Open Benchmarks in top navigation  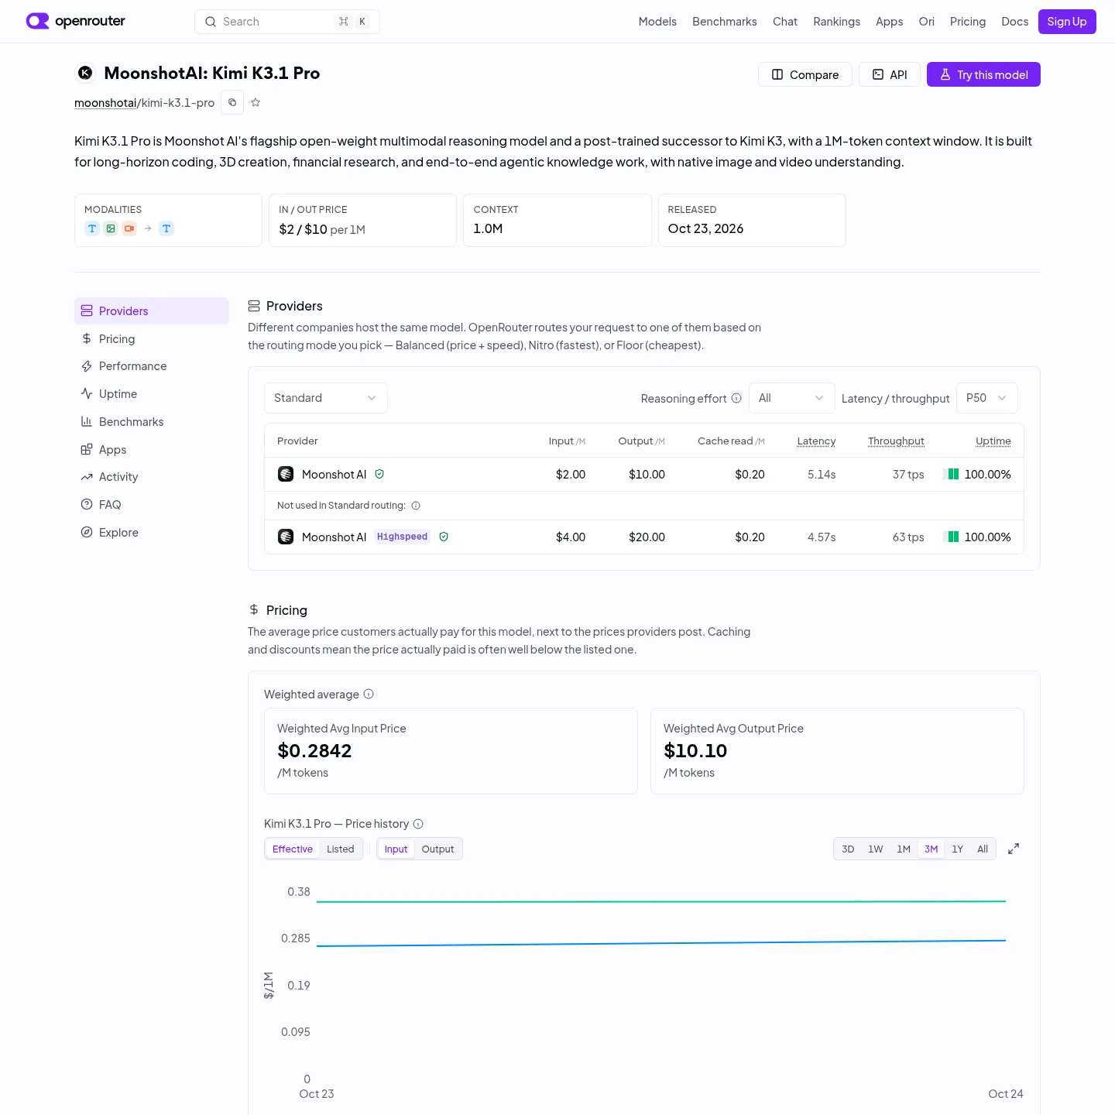pos(725,22)
